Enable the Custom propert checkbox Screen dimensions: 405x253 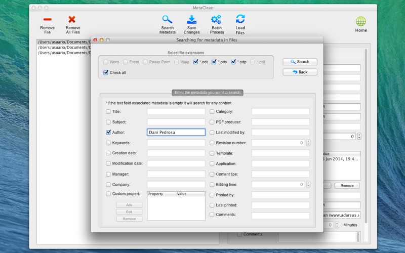pyautogui.click(x=108, y=194)
